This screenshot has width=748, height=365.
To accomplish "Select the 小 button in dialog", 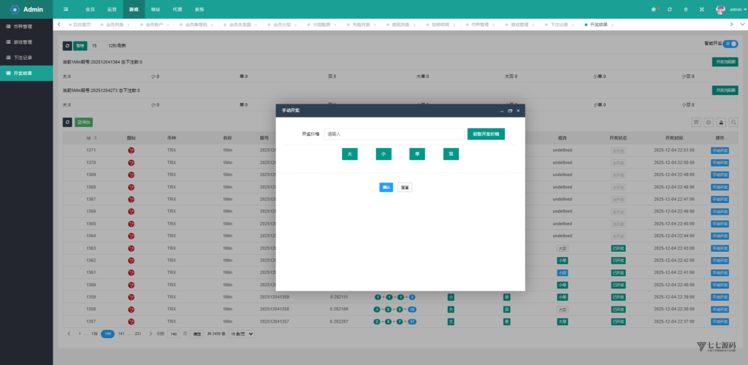I will tap(383, 154).
